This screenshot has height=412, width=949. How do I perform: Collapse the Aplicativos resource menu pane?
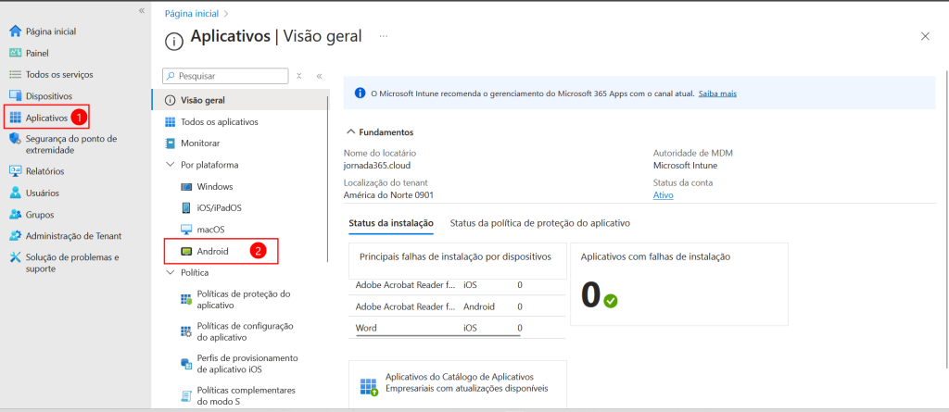point(319,76)
